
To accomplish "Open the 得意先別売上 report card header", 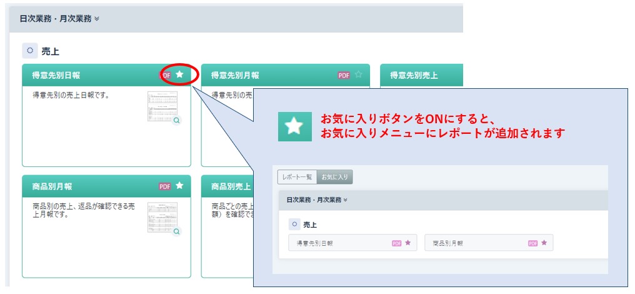I will (414, 75).
